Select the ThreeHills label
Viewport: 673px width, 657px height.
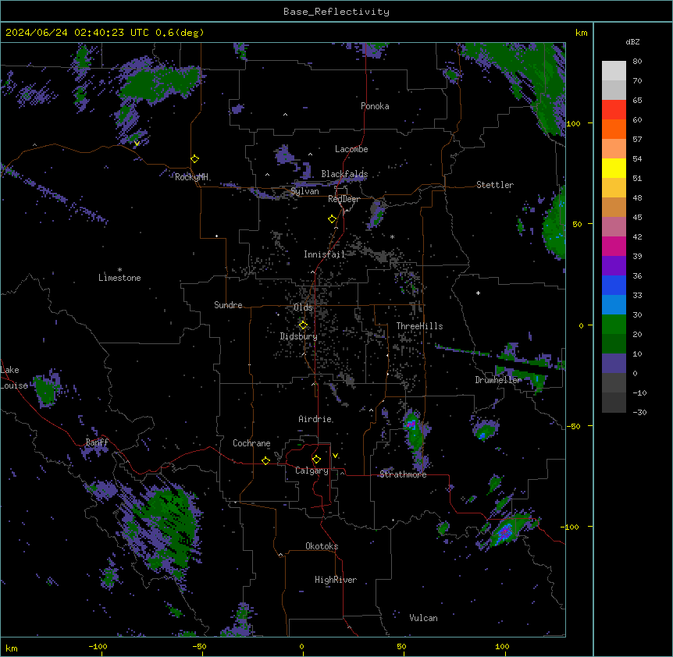419,326
